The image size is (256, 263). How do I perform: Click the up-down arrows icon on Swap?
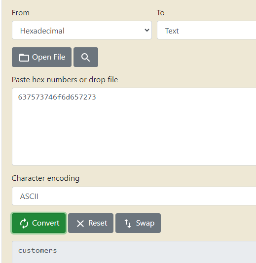[x=128, y=224]
